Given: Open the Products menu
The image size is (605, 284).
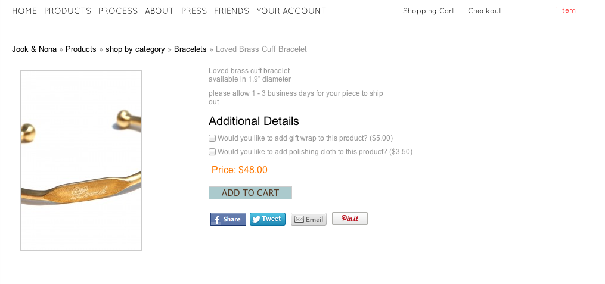Looking at the screenshot, I should pyautogui.click(x=67, y=11).
